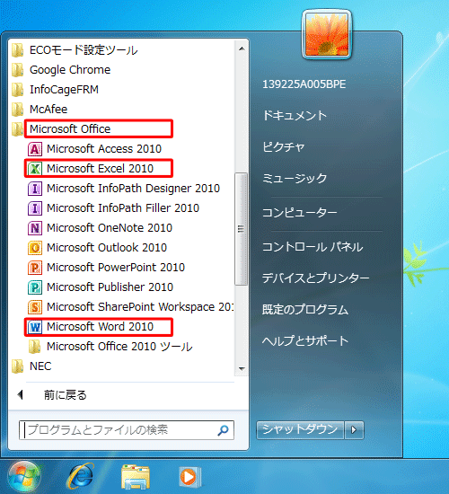Click the flower user account picture
This screenshot has height=494, width=449.
coord(327,35)
